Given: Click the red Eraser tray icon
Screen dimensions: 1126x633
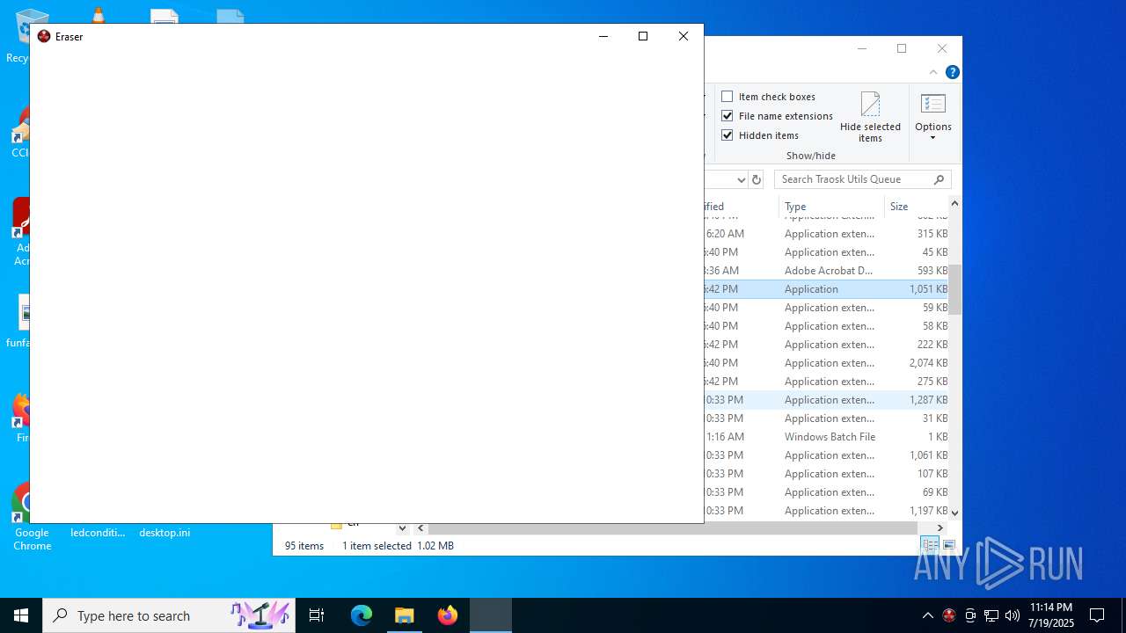Looking at the screenshot, I should (948, 615).
